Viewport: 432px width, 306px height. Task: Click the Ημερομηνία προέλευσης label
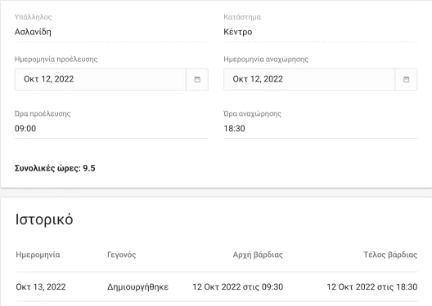coord(56,59)
